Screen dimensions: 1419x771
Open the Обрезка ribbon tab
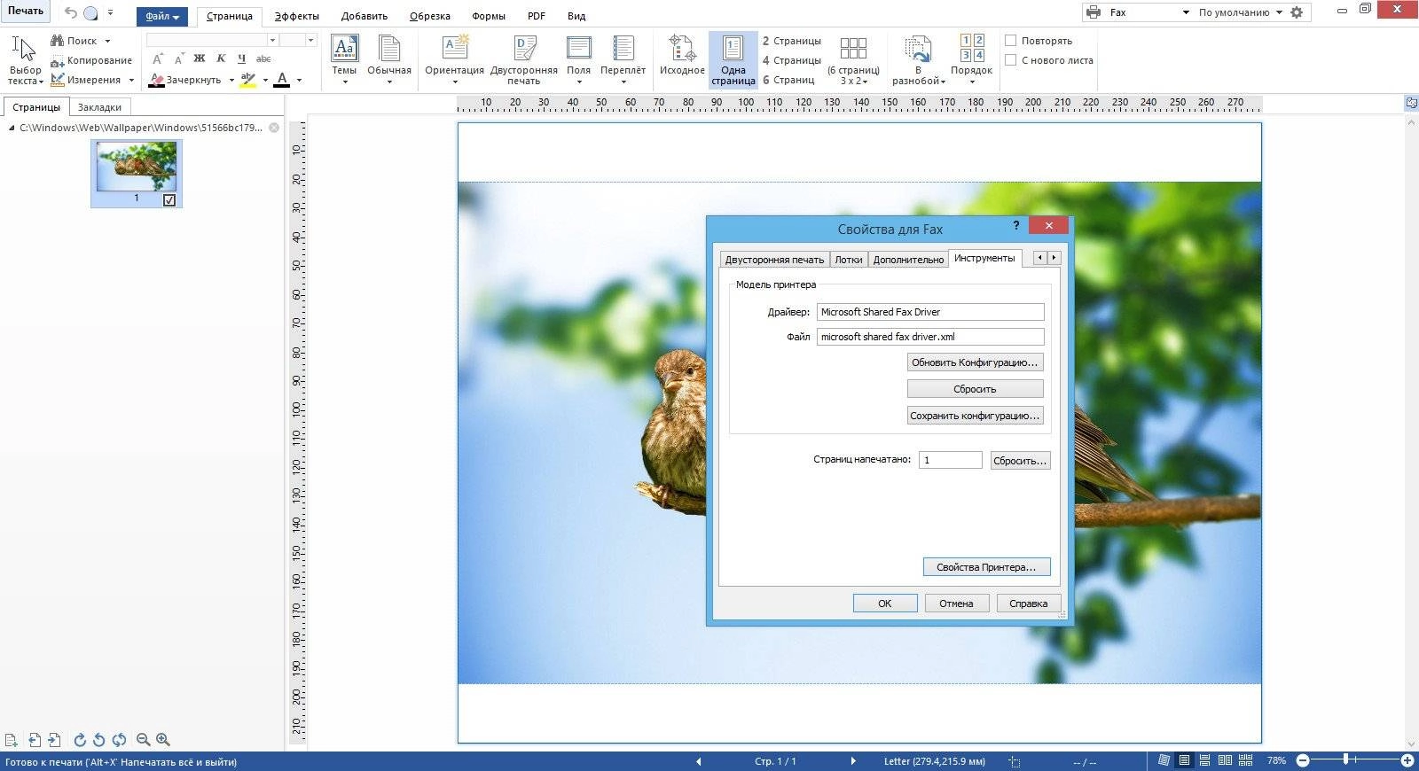tap(430, 16)
